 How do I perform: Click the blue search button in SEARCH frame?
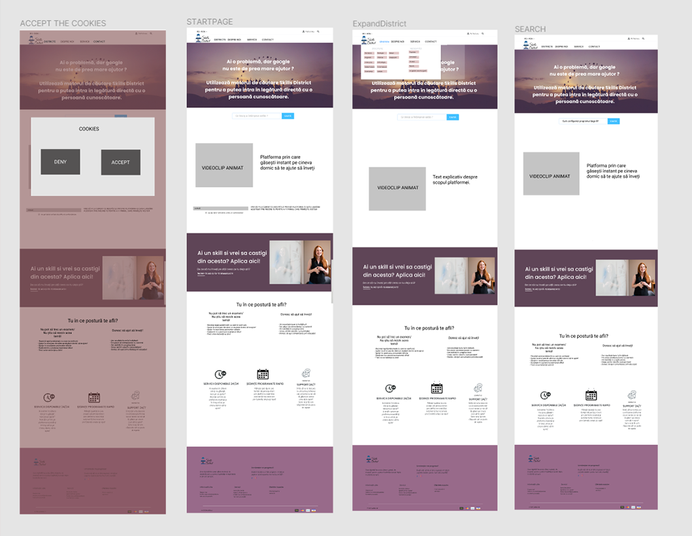613,121
